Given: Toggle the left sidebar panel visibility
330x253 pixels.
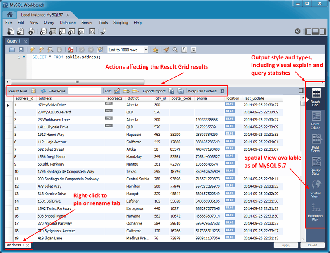Looking at the screenshot, I should click(x=307, y=31).
